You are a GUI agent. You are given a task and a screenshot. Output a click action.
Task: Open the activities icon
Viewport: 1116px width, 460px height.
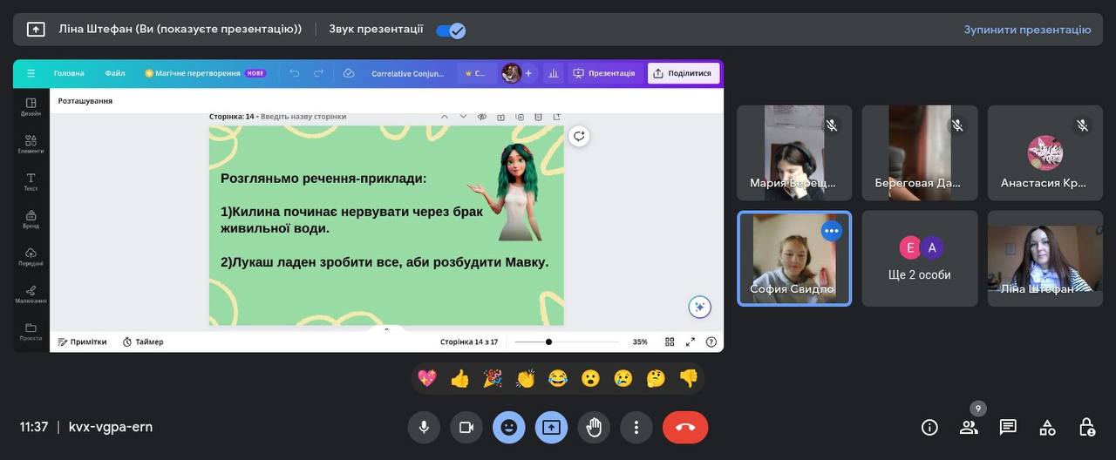(1047, 427)
